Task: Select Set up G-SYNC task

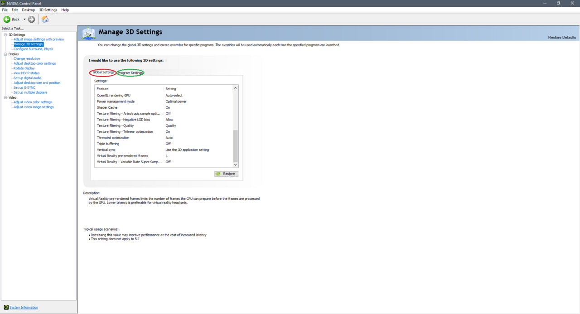Action: [x=24, y=87]
